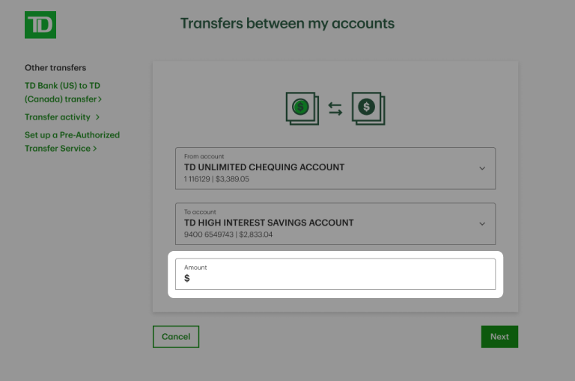
Task: Click the Transfers between my accounts heading
Action: (x=287, y=23)
